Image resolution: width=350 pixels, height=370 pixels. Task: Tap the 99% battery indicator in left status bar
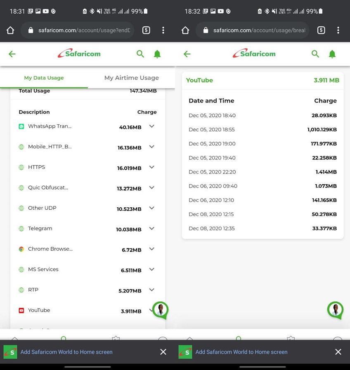[x=140, y=11]
